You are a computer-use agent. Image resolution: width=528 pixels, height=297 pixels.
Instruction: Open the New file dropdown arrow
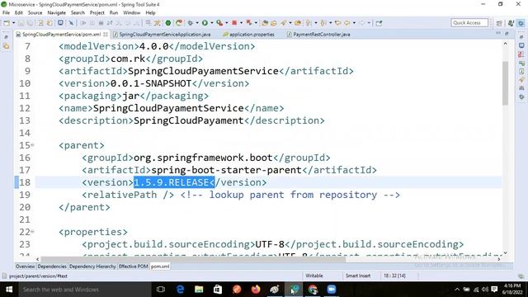pos(13,23)
